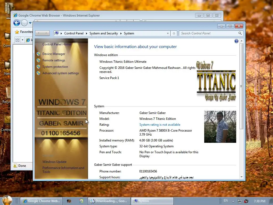
Task: Switch to the Downloading taskbar button
Action: click(x=109, y=201)
